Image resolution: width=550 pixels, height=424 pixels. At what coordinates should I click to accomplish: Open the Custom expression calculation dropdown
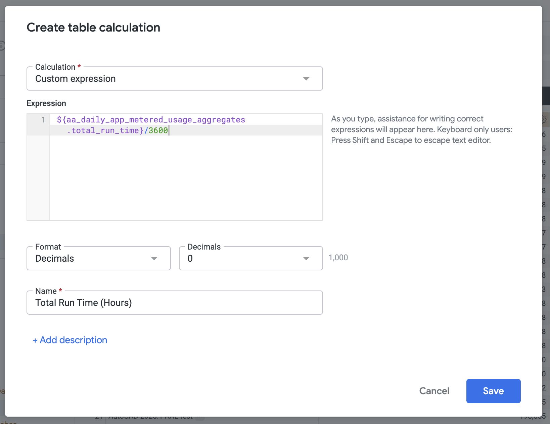168,79
